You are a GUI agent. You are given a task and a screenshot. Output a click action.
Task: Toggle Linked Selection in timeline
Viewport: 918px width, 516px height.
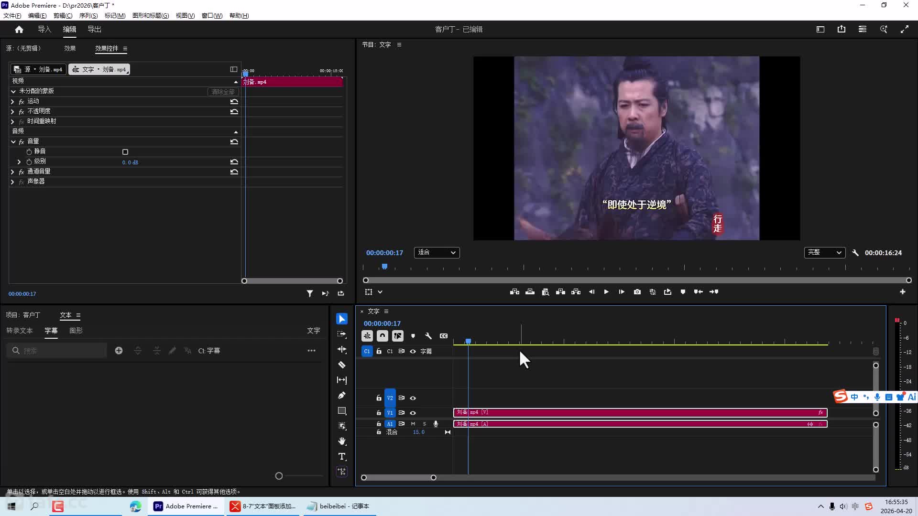[398, 336]
